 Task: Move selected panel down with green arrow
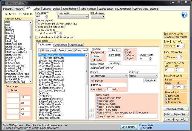point(91,115)
